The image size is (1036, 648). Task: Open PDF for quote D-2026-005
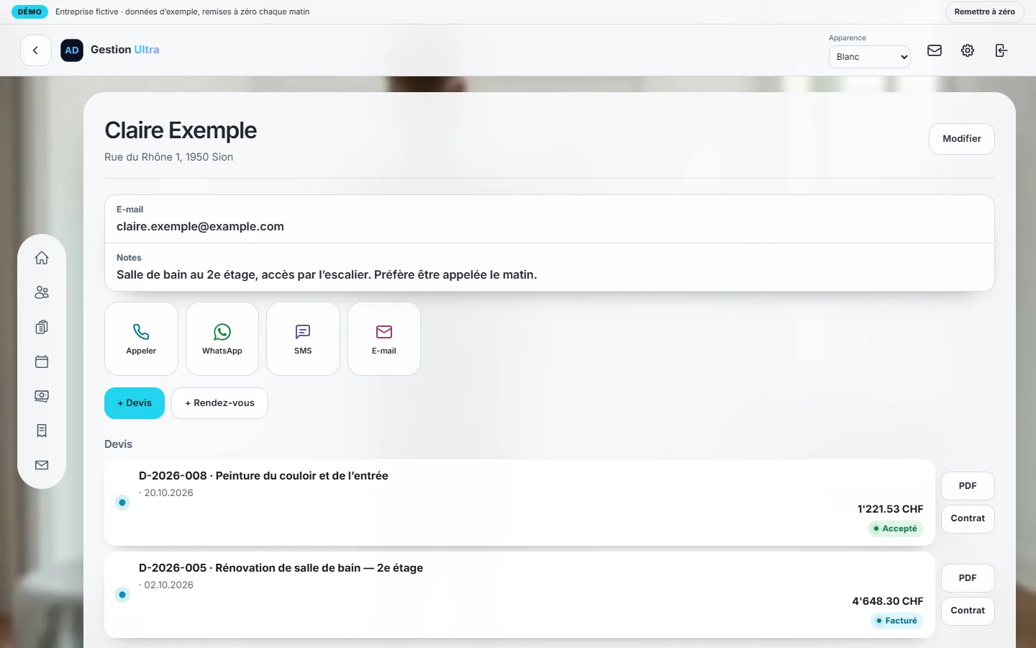click(968, 578)
